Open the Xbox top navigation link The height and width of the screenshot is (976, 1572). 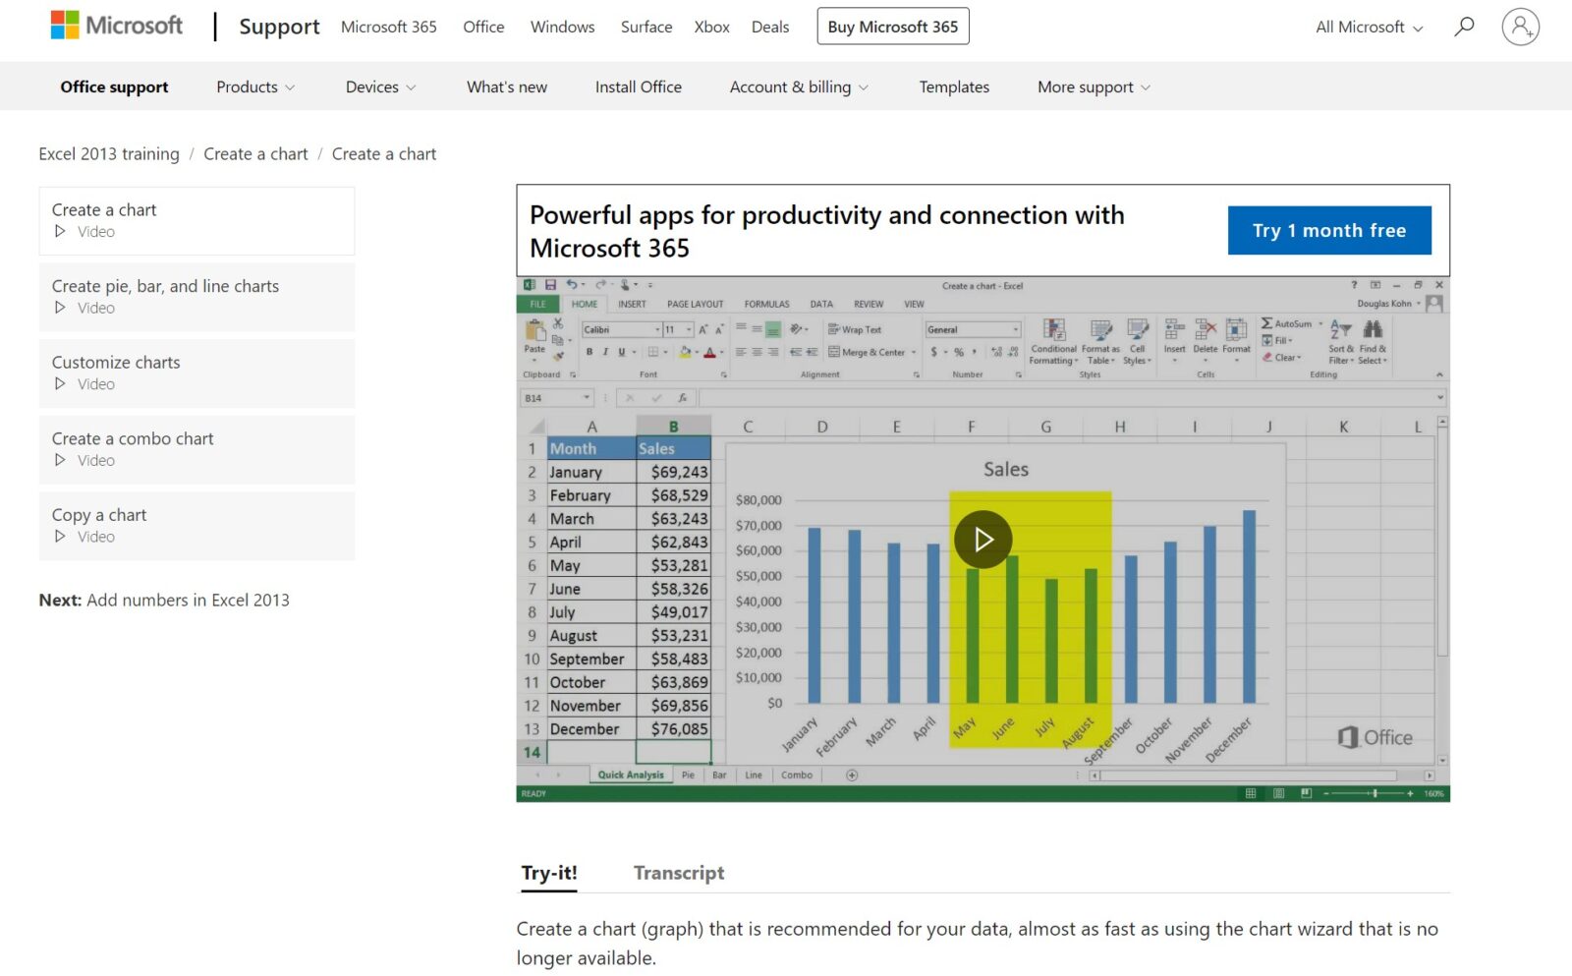[x=711, y=27]
